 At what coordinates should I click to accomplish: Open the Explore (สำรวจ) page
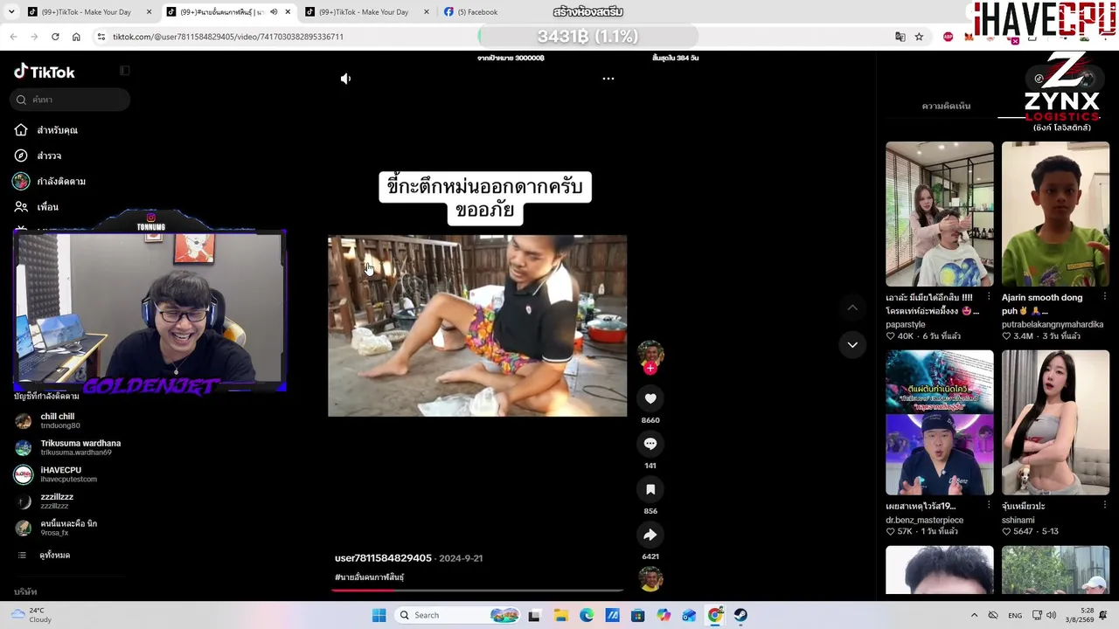38,156
